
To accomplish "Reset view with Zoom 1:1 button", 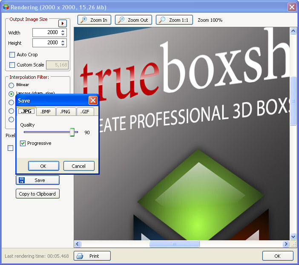I will (174, 20).
